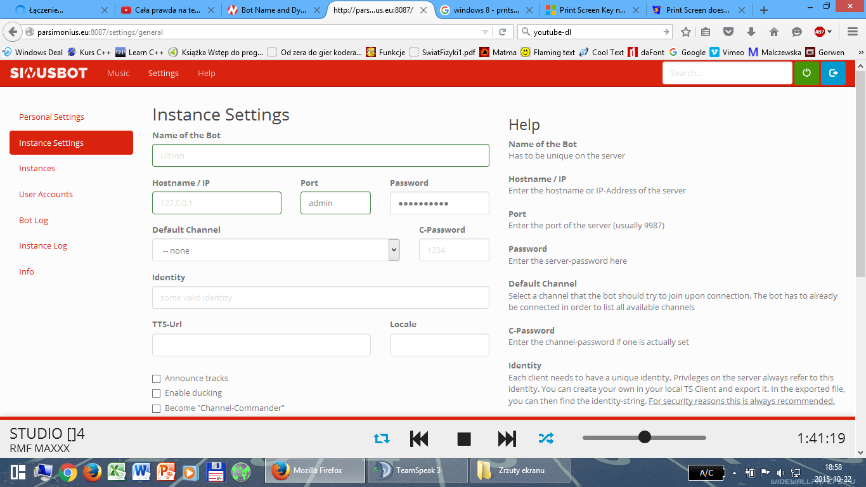
Task: Adjust the player volume slider
Action: [644, 437]
